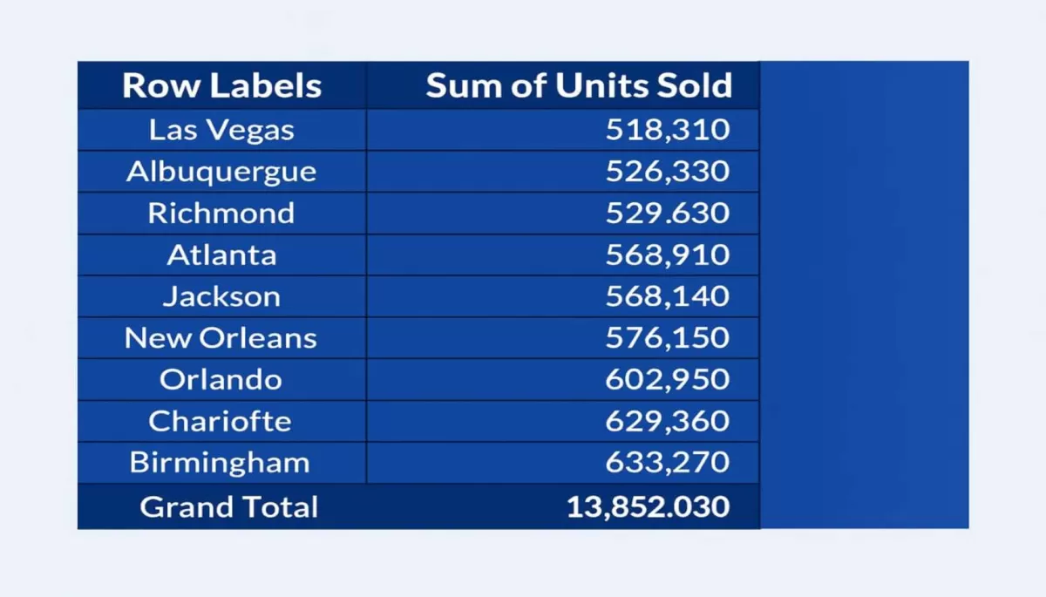
Task: Select the Birmingham row label
Action: tap(221, 462)
